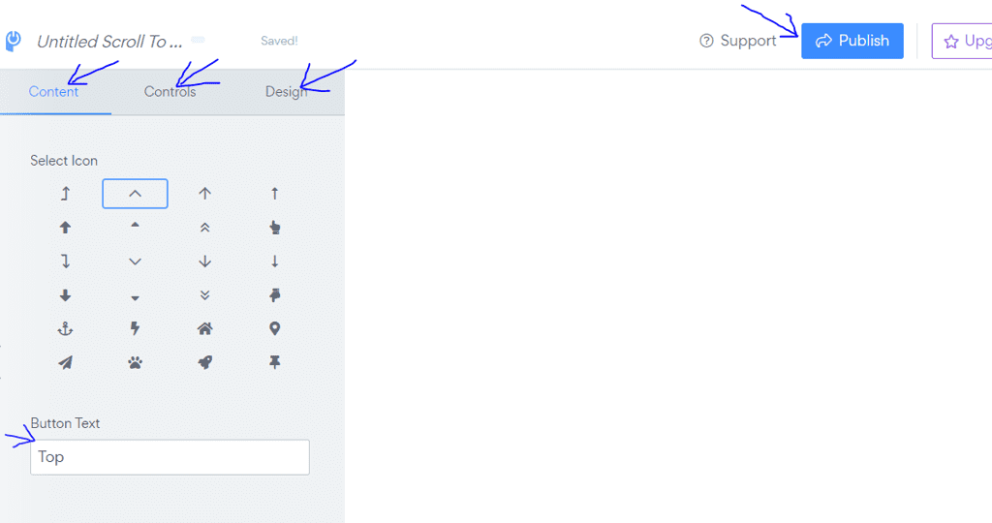Select the chevron up icon
The height and width of the screenshot is (523, 992).
click(x=135, y=194)
